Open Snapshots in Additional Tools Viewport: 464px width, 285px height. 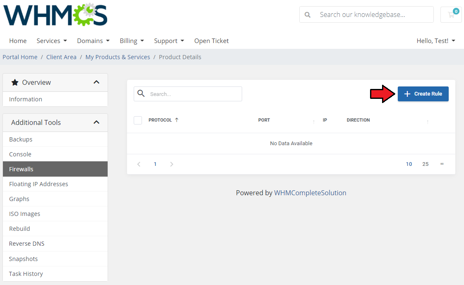pyautogui.click(x=55, y=259)
